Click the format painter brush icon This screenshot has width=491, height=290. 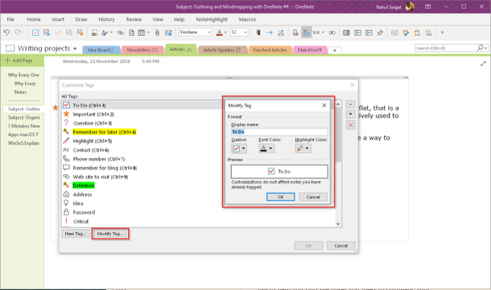pyautogui.click(x=406, y=32)
